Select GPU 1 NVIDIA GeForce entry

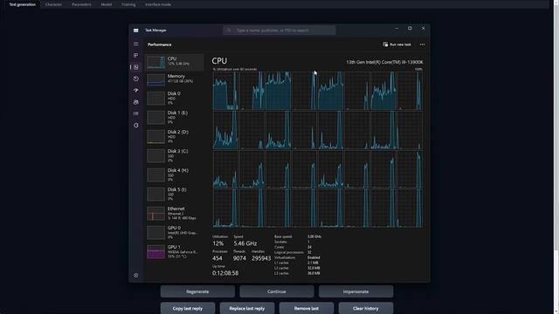pos(175,252)
